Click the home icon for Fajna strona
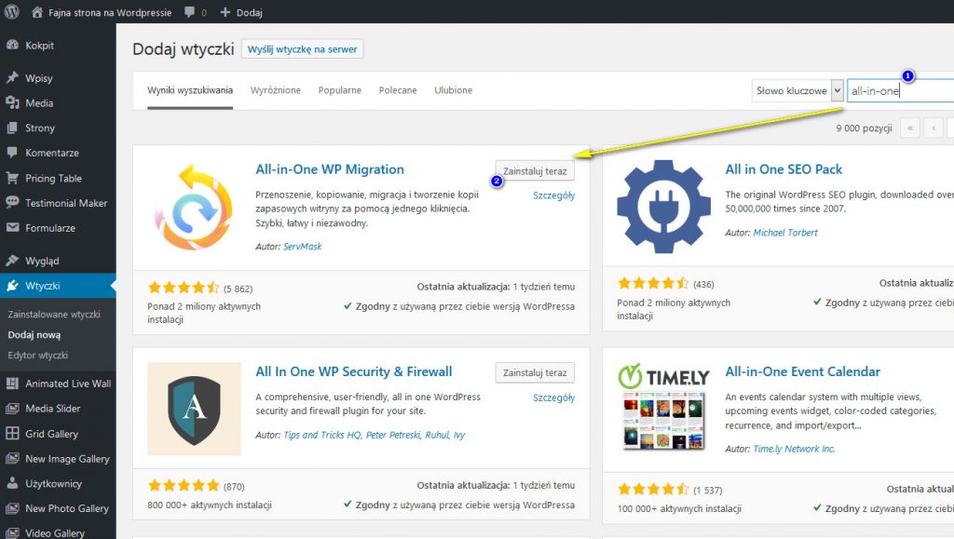Viewport: 954px width, 539px height. click(37, 11)
